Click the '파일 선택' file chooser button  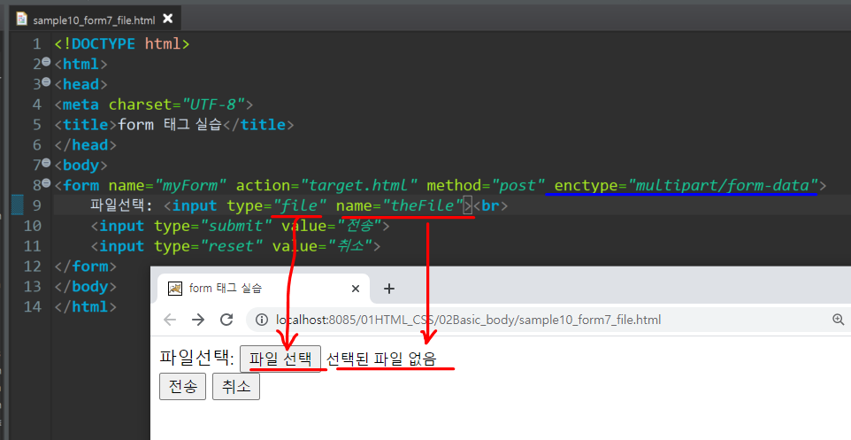[280, 359]
